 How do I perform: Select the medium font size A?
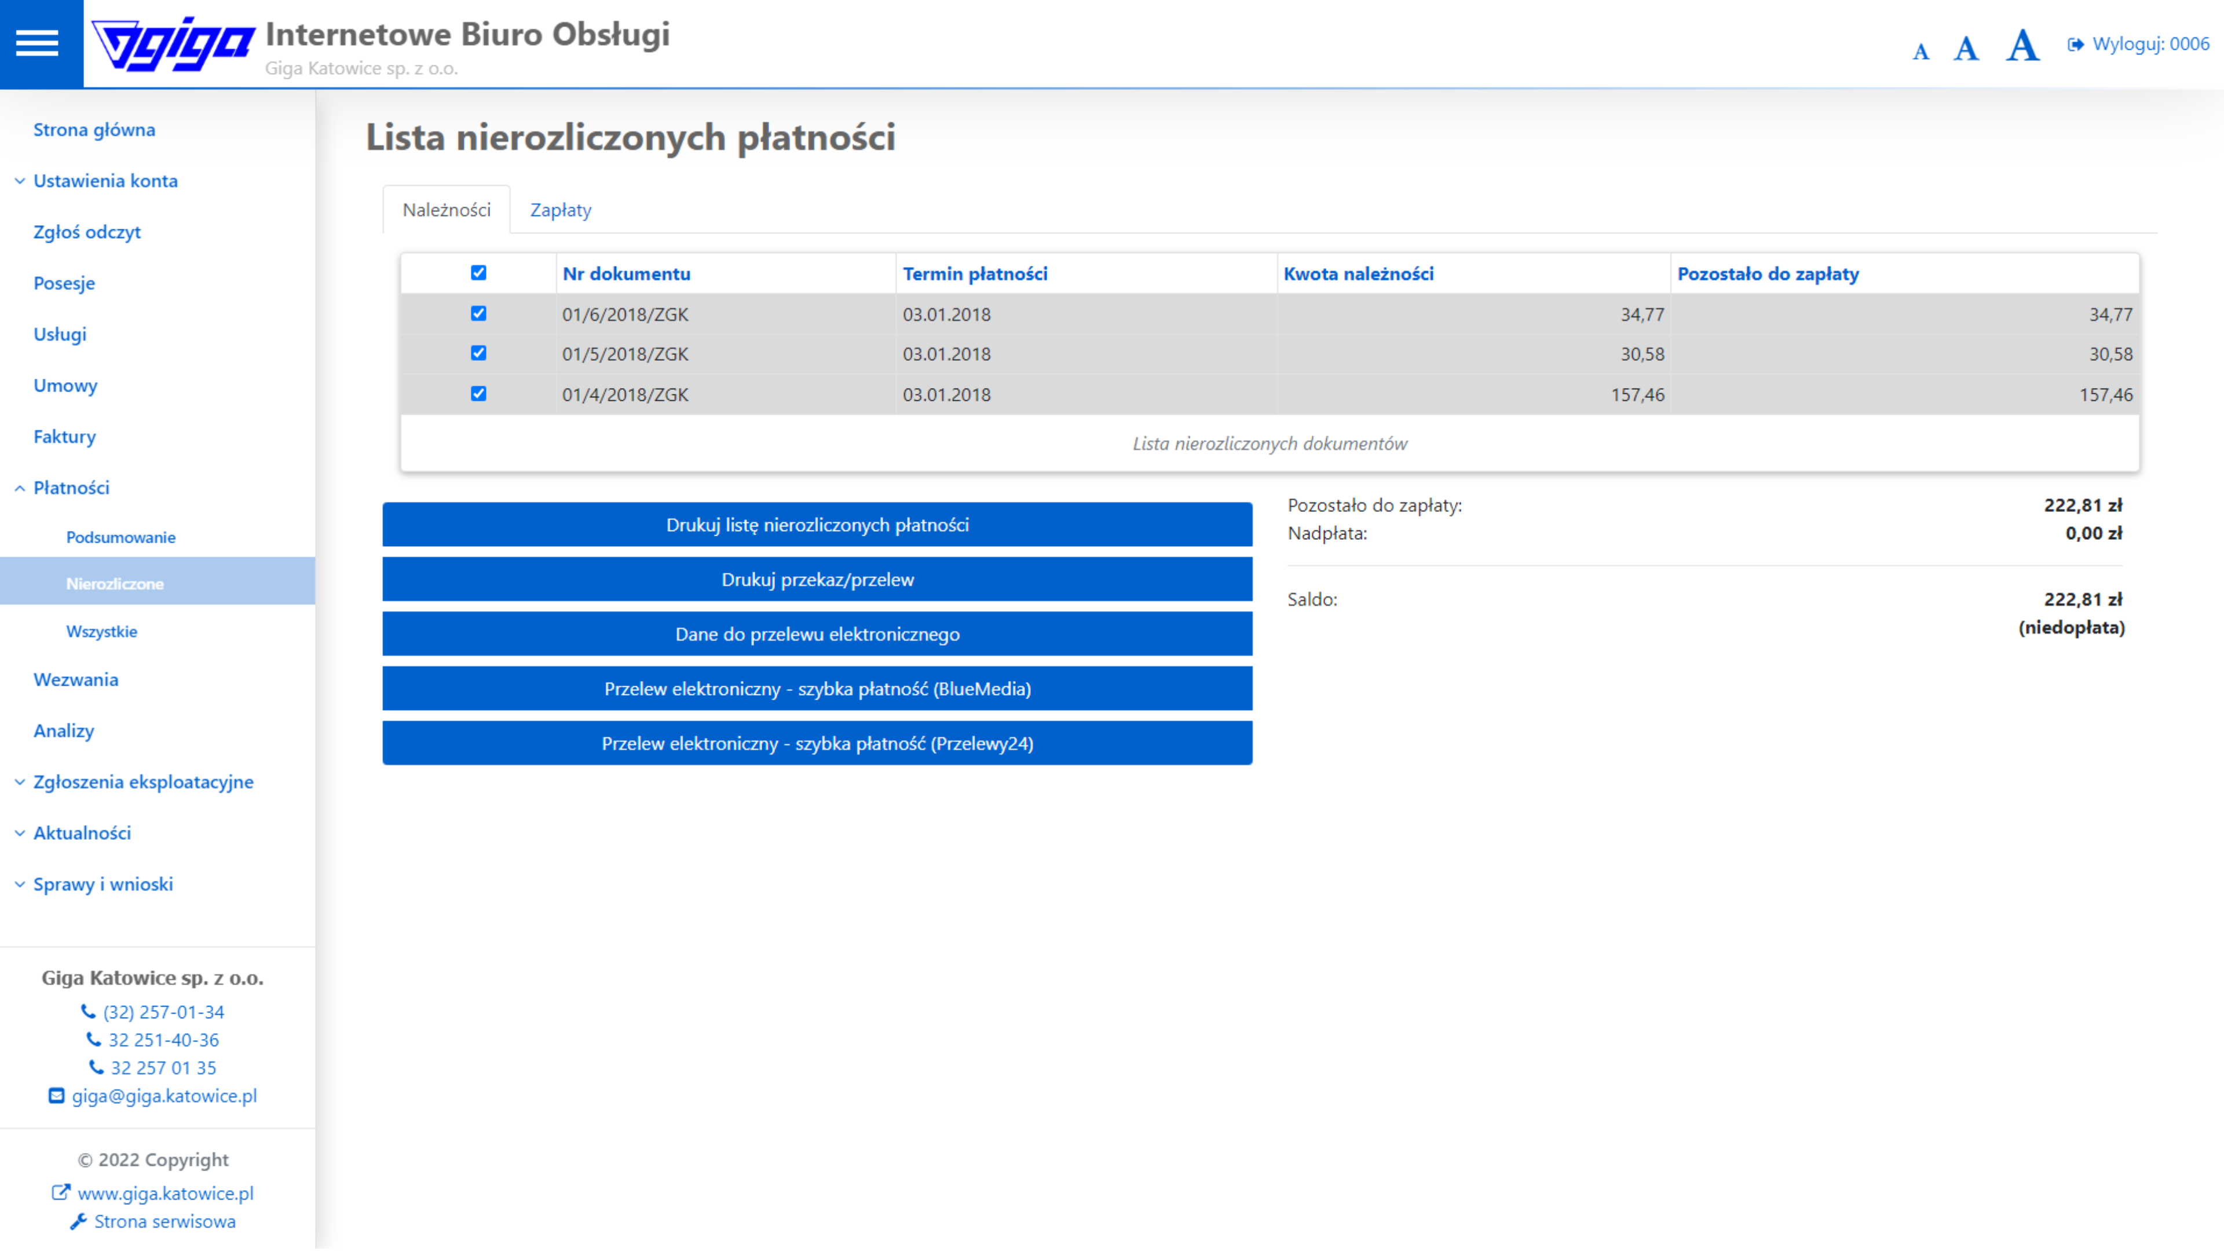[1967, 48]
